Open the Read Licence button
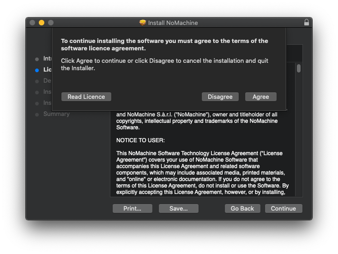This screenshot has height=254, width=338. 86,97
